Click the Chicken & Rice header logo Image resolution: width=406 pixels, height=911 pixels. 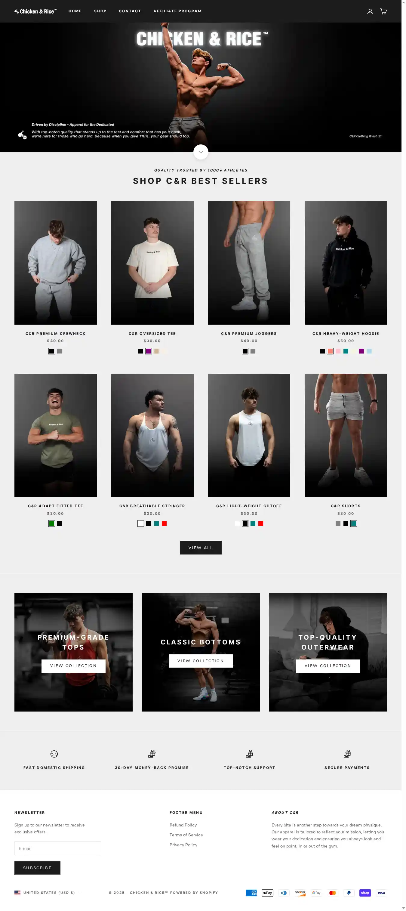[35, 11]
